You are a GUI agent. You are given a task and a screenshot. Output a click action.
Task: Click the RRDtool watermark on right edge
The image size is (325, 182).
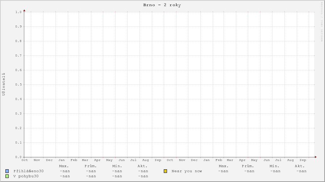(321, 22)
